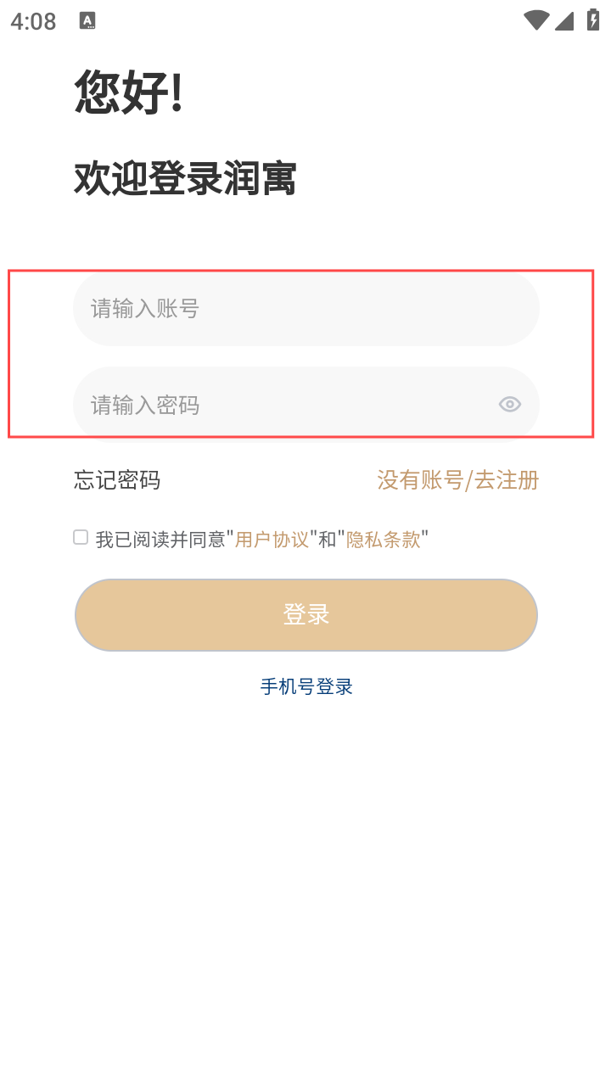Tap the 您好! greeting heading
Viewport: 611px width, 1086px height.
(x=129, y=92)
